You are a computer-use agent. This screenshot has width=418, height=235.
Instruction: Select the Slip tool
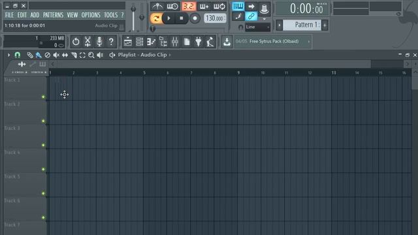coord(65,55)
